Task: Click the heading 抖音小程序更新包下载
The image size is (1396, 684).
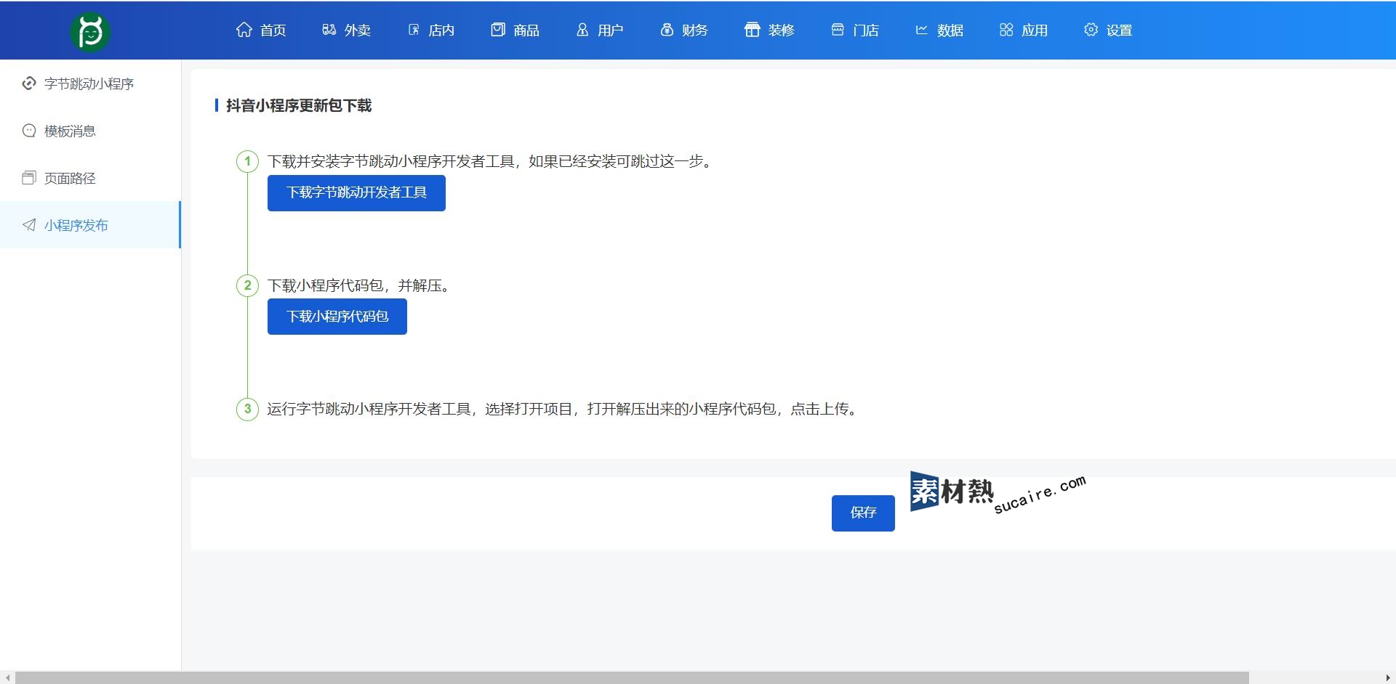Action: (x=299, y=105)
